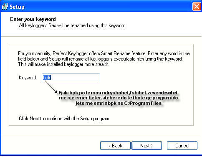
Task: Click 'All keylogger's files will be renamed' subtitle
Action: click(73, 25)
